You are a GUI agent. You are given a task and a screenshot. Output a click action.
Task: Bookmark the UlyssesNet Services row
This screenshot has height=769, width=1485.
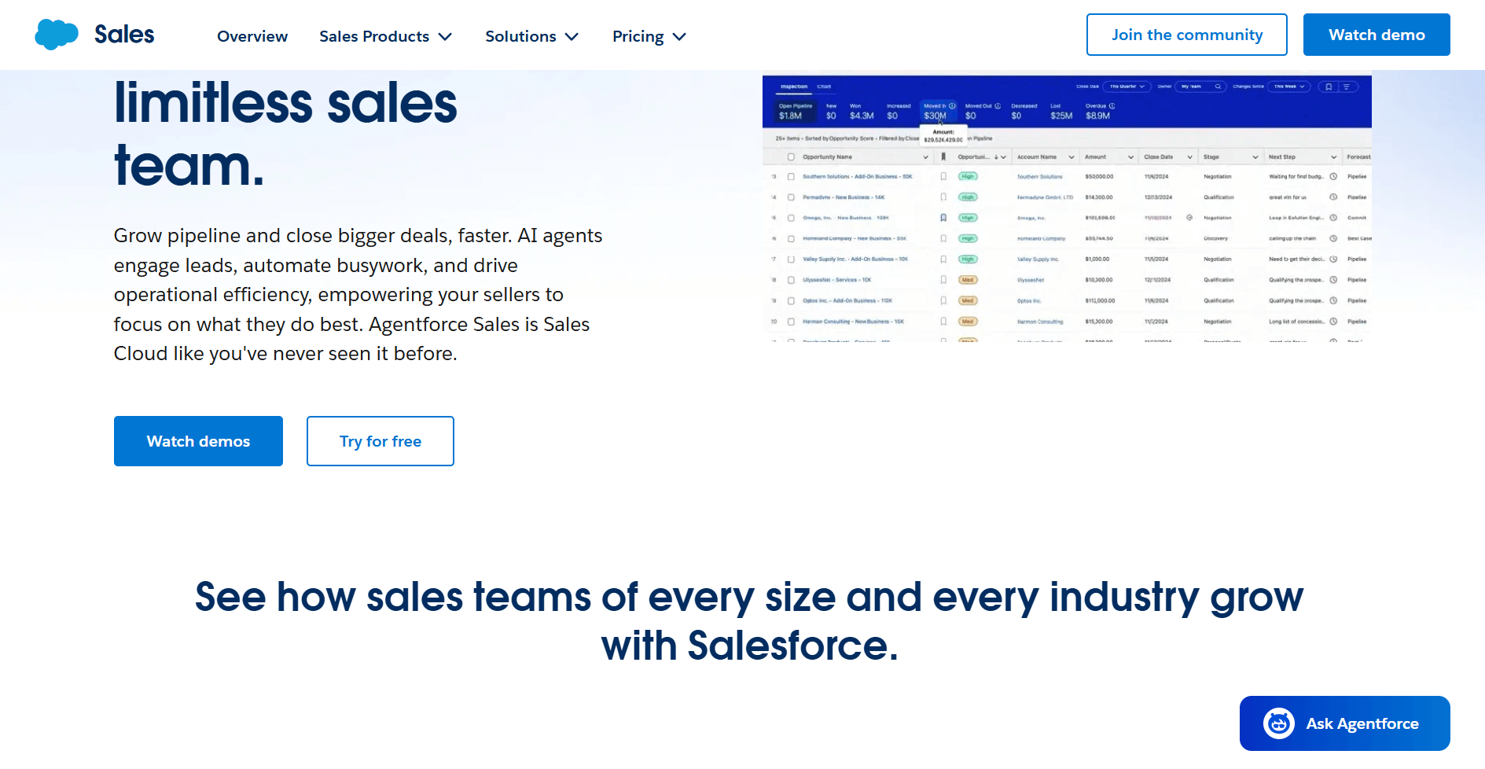point(943,280)
